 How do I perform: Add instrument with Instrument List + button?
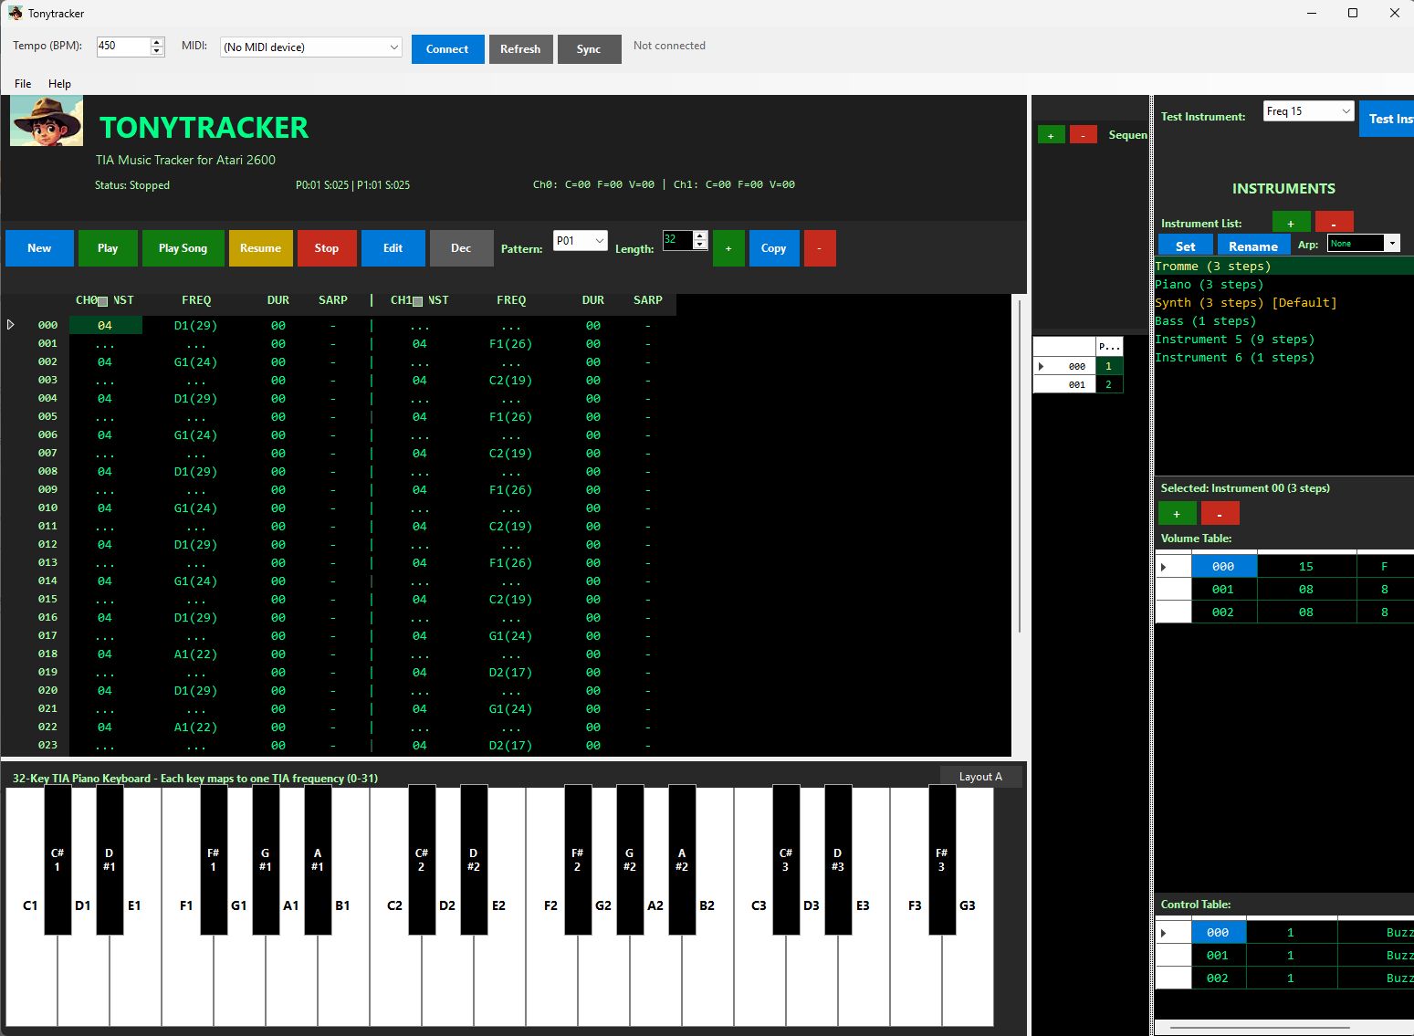(x=1290, y=223)
